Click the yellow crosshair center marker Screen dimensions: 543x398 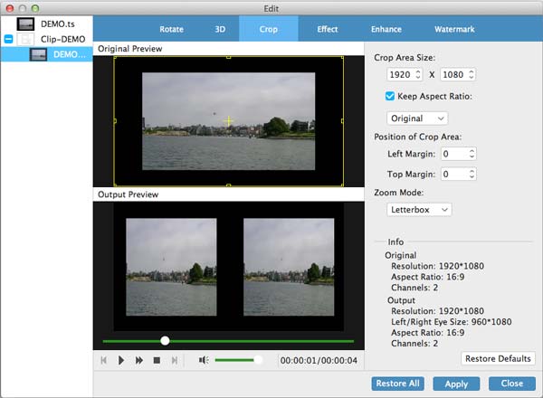coord(229,121)
